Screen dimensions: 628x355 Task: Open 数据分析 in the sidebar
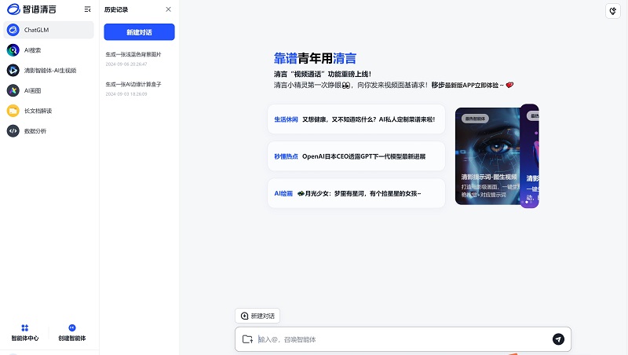tap(49, 130)
